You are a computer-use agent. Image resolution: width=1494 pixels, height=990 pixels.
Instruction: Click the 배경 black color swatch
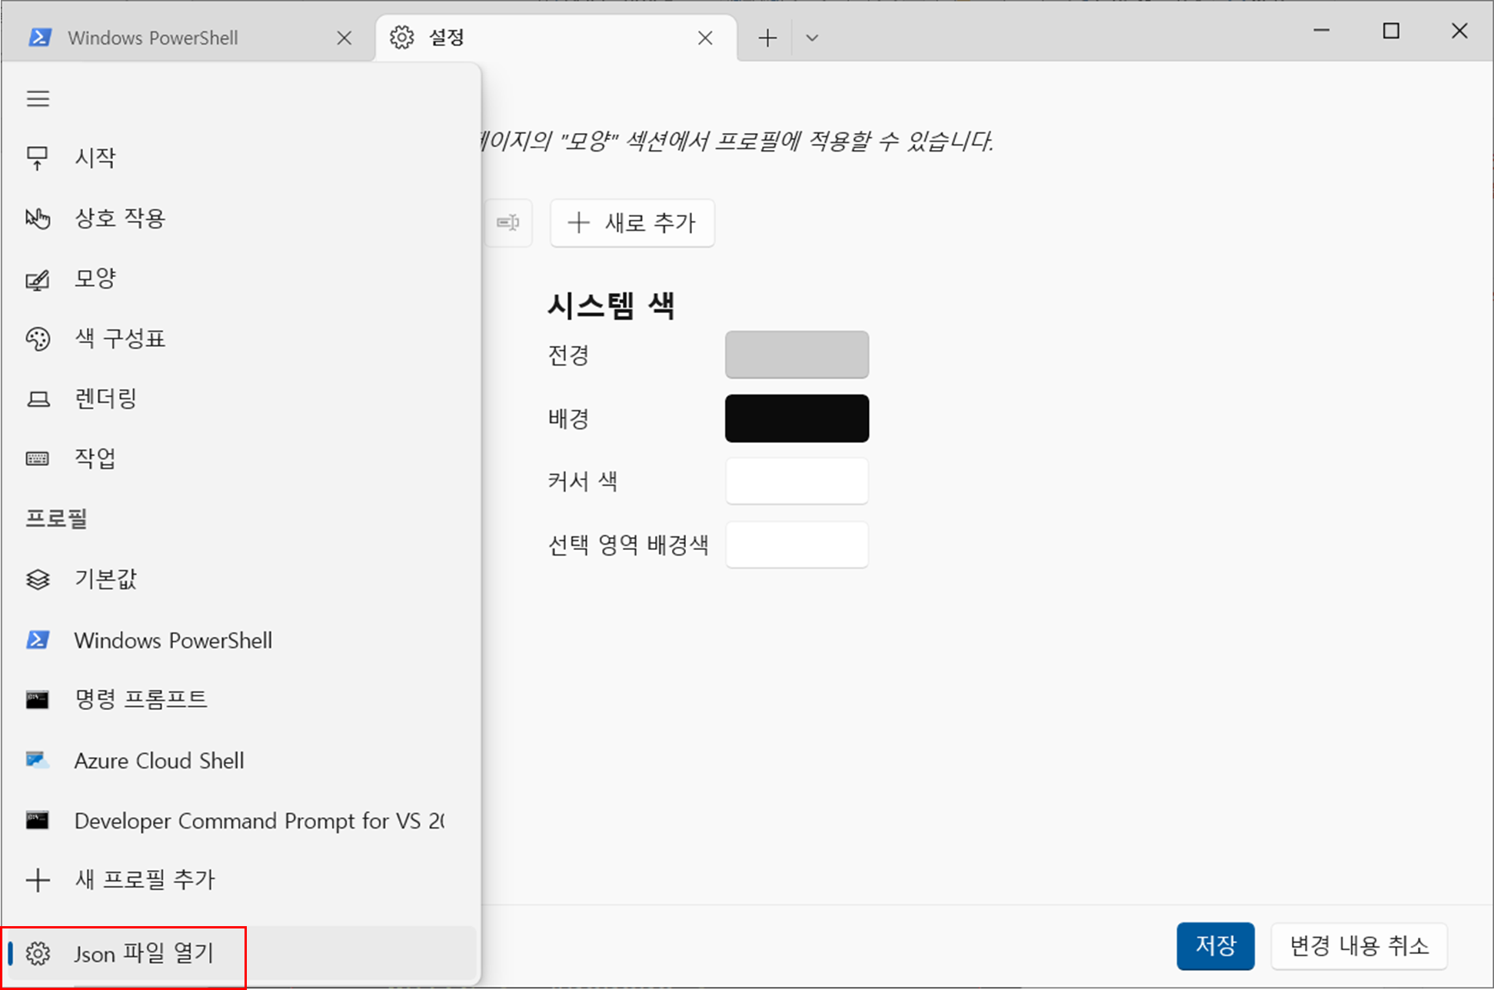797,418
